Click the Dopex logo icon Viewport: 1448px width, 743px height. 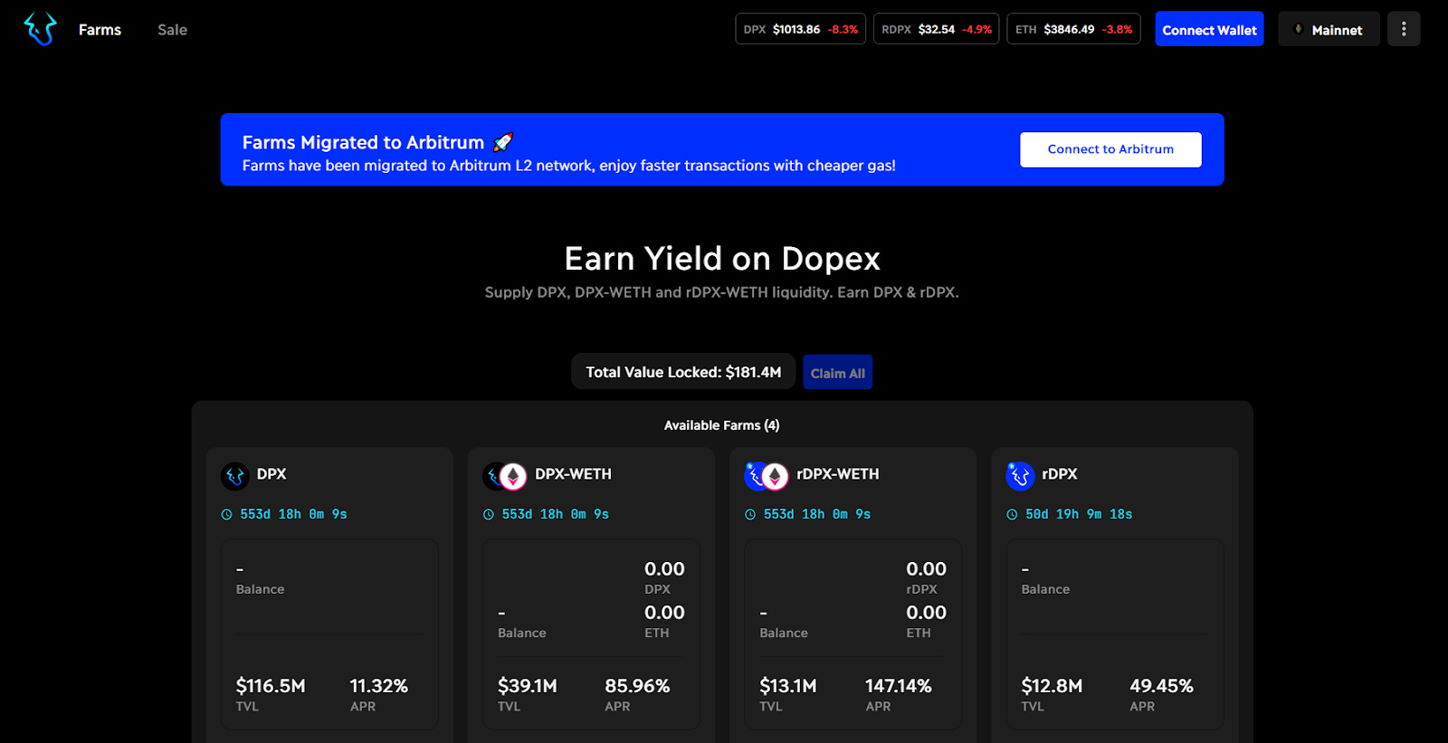pyautogui.click(x=40, y=29)
